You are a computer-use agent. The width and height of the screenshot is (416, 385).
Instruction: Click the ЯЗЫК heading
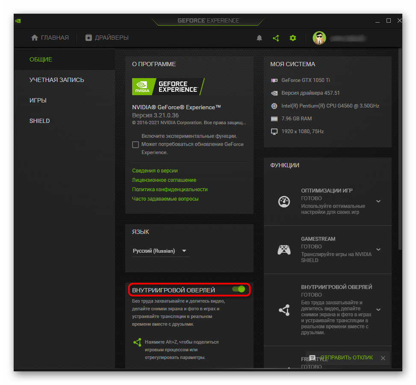(x=140, y=232)
